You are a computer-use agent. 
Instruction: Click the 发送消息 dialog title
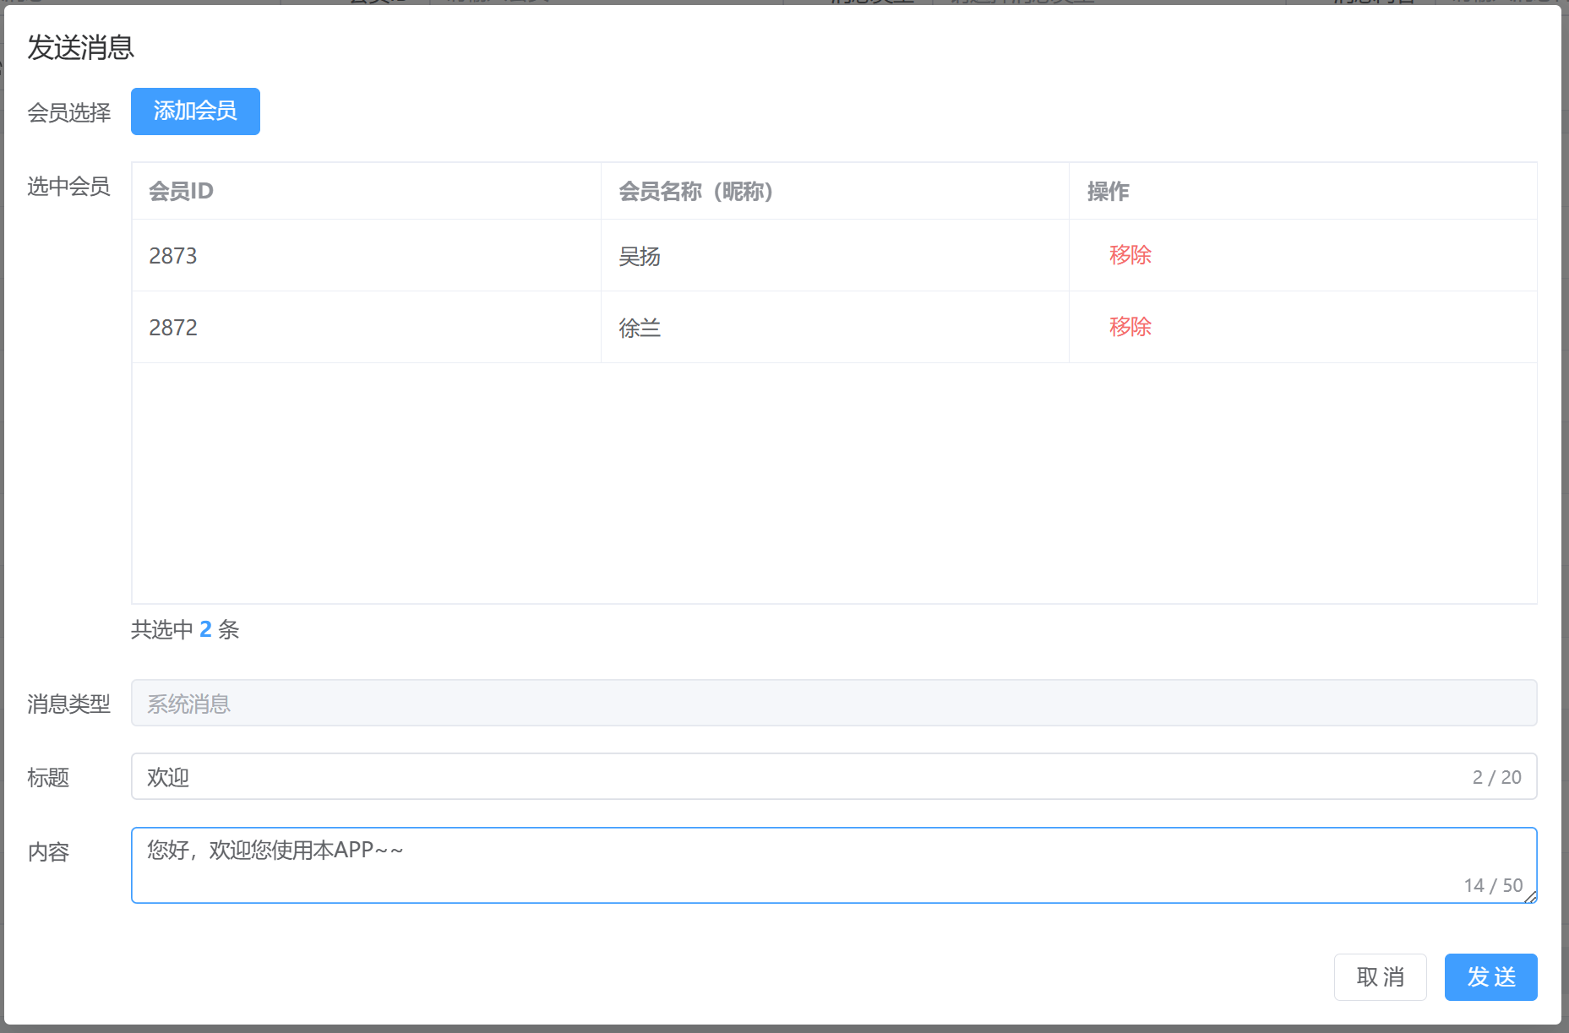(x=81, y=48)
